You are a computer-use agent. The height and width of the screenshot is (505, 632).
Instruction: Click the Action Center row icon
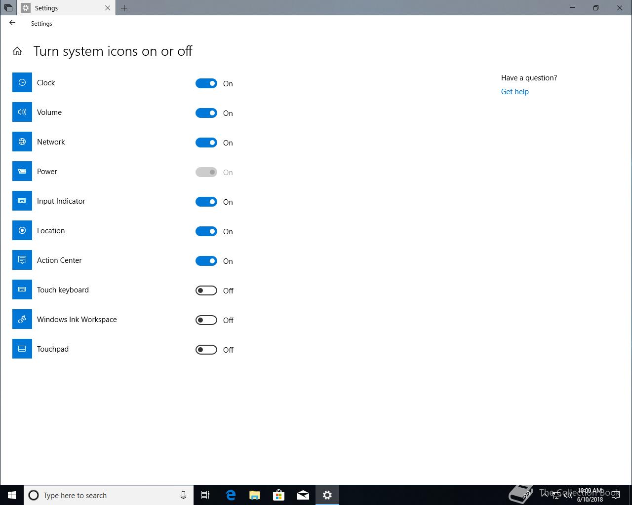point(22,260)
